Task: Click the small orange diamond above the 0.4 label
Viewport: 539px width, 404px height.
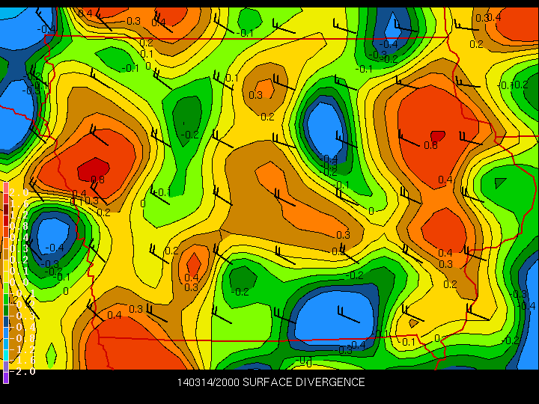Action: pyautogui.click(x=193, y=263)
